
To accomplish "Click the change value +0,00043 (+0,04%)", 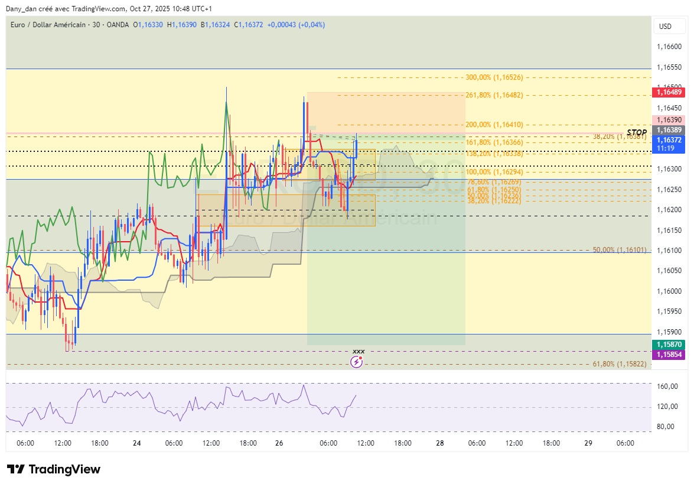I will 296,25.
